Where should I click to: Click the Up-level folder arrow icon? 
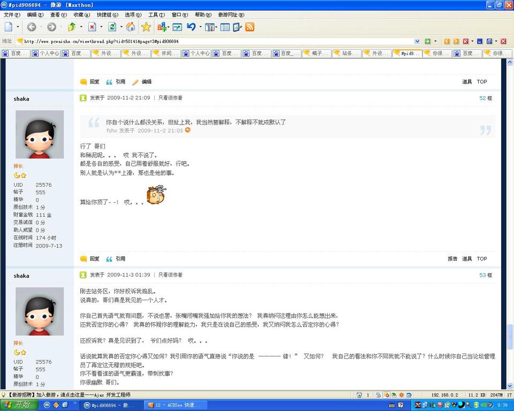[x=72, y=27]
